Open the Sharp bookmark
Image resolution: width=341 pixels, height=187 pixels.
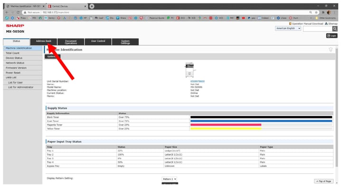(121, 18)
